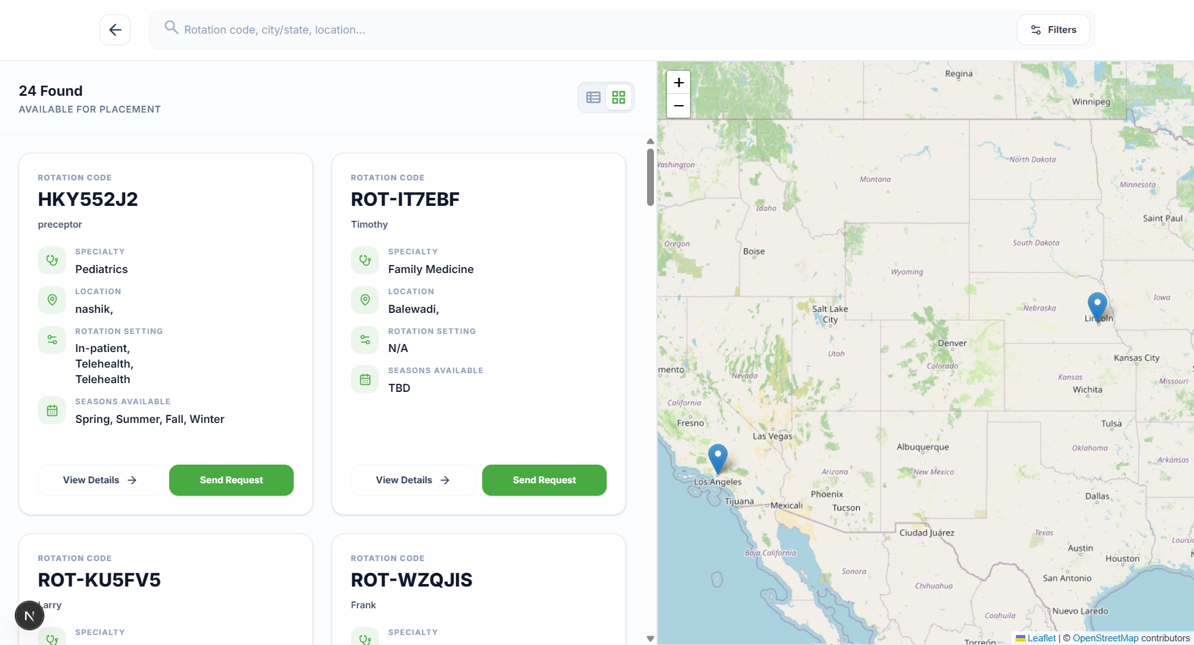Zoom in on the map
Viewport: 1194px width, 645px height.
(679, 82)
